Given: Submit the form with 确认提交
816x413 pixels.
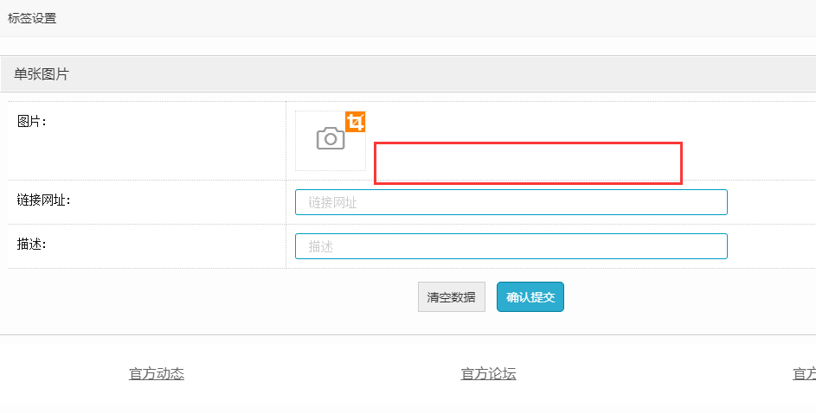Looking at the screenshot, I should (x=530, y=296).
